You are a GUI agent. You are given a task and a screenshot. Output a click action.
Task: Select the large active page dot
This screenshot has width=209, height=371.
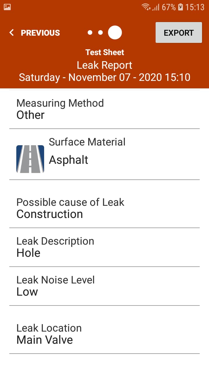[115, 32]
